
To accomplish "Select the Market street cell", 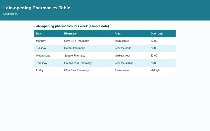I will (131, 56).
